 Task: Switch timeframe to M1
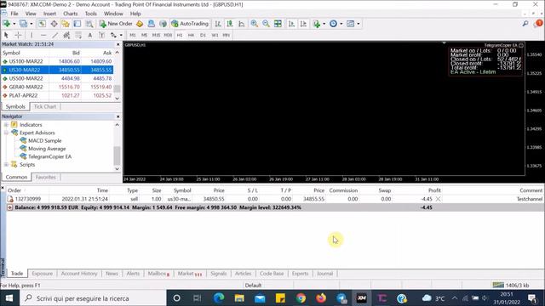(133, 35)
